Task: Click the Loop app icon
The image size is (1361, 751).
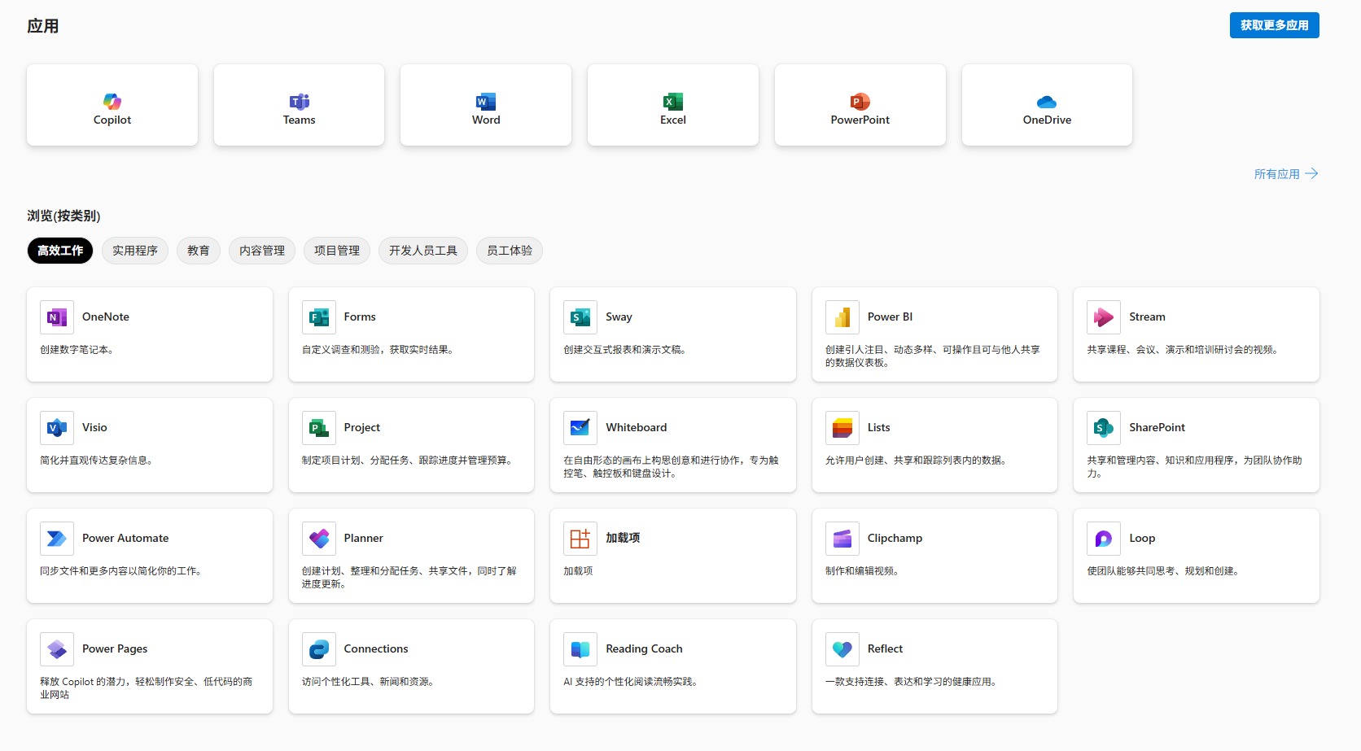Action: [x=1104, y=539]
